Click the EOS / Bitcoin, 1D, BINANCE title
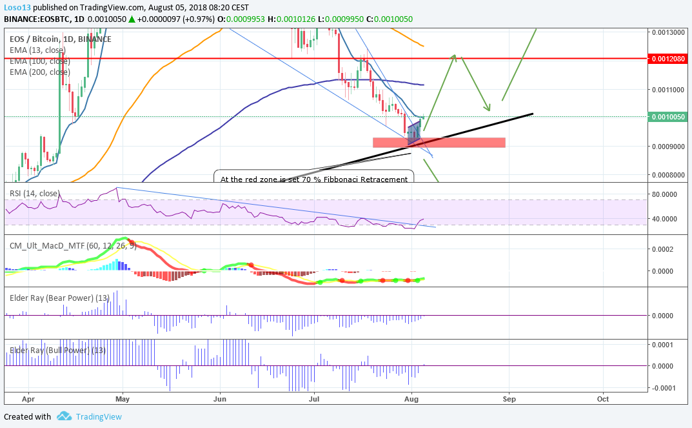The height and width of the screenshot is (428, 692). tap(61, 39)
